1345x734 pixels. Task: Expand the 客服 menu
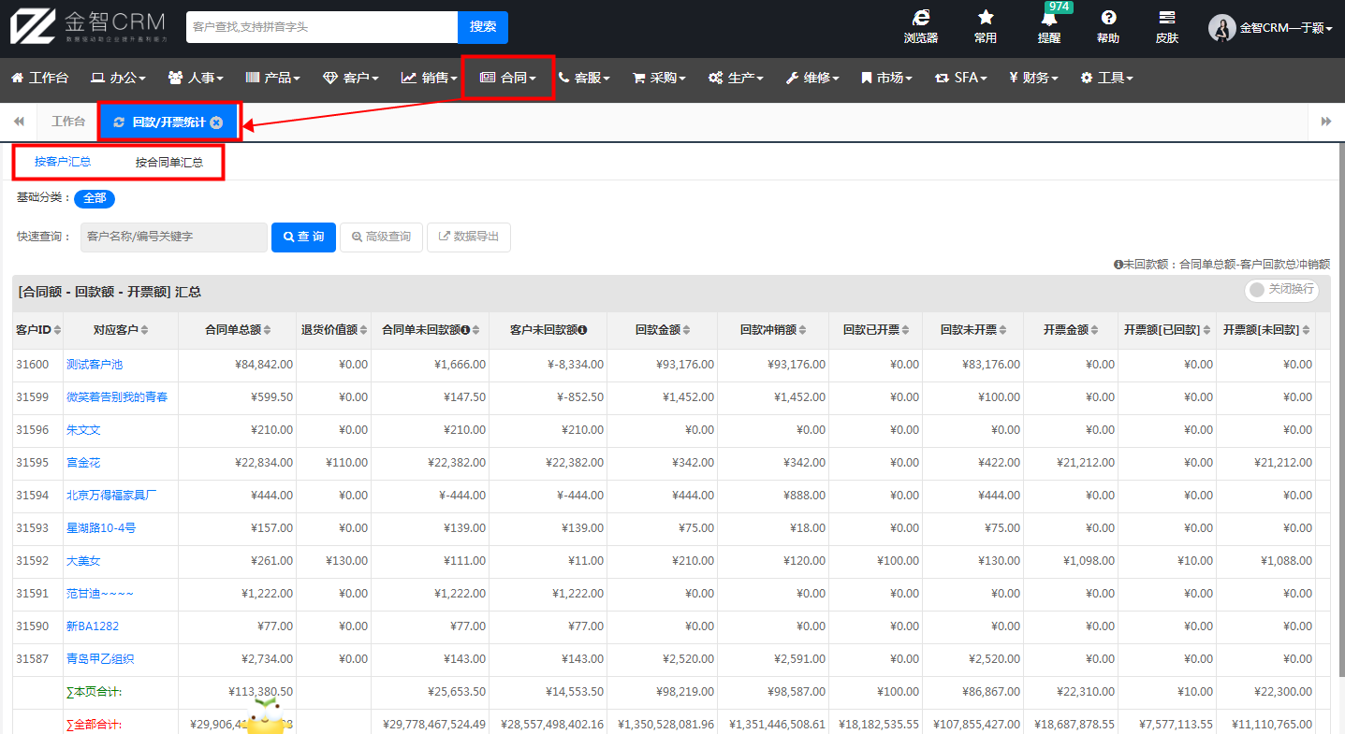(x=584, y=78)
